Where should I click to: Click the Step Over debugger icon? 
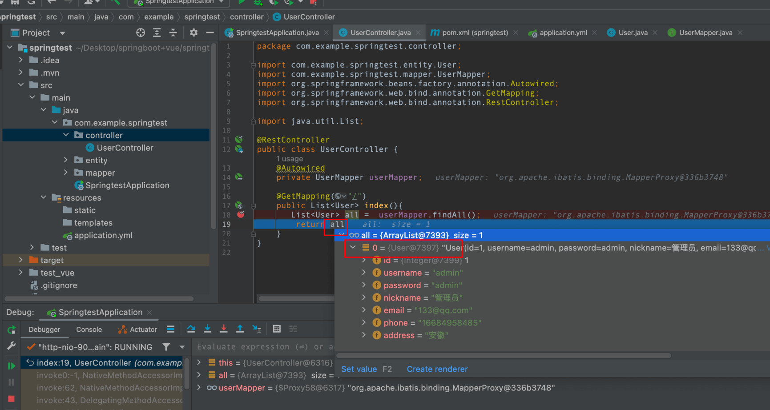tap(191, 329)
